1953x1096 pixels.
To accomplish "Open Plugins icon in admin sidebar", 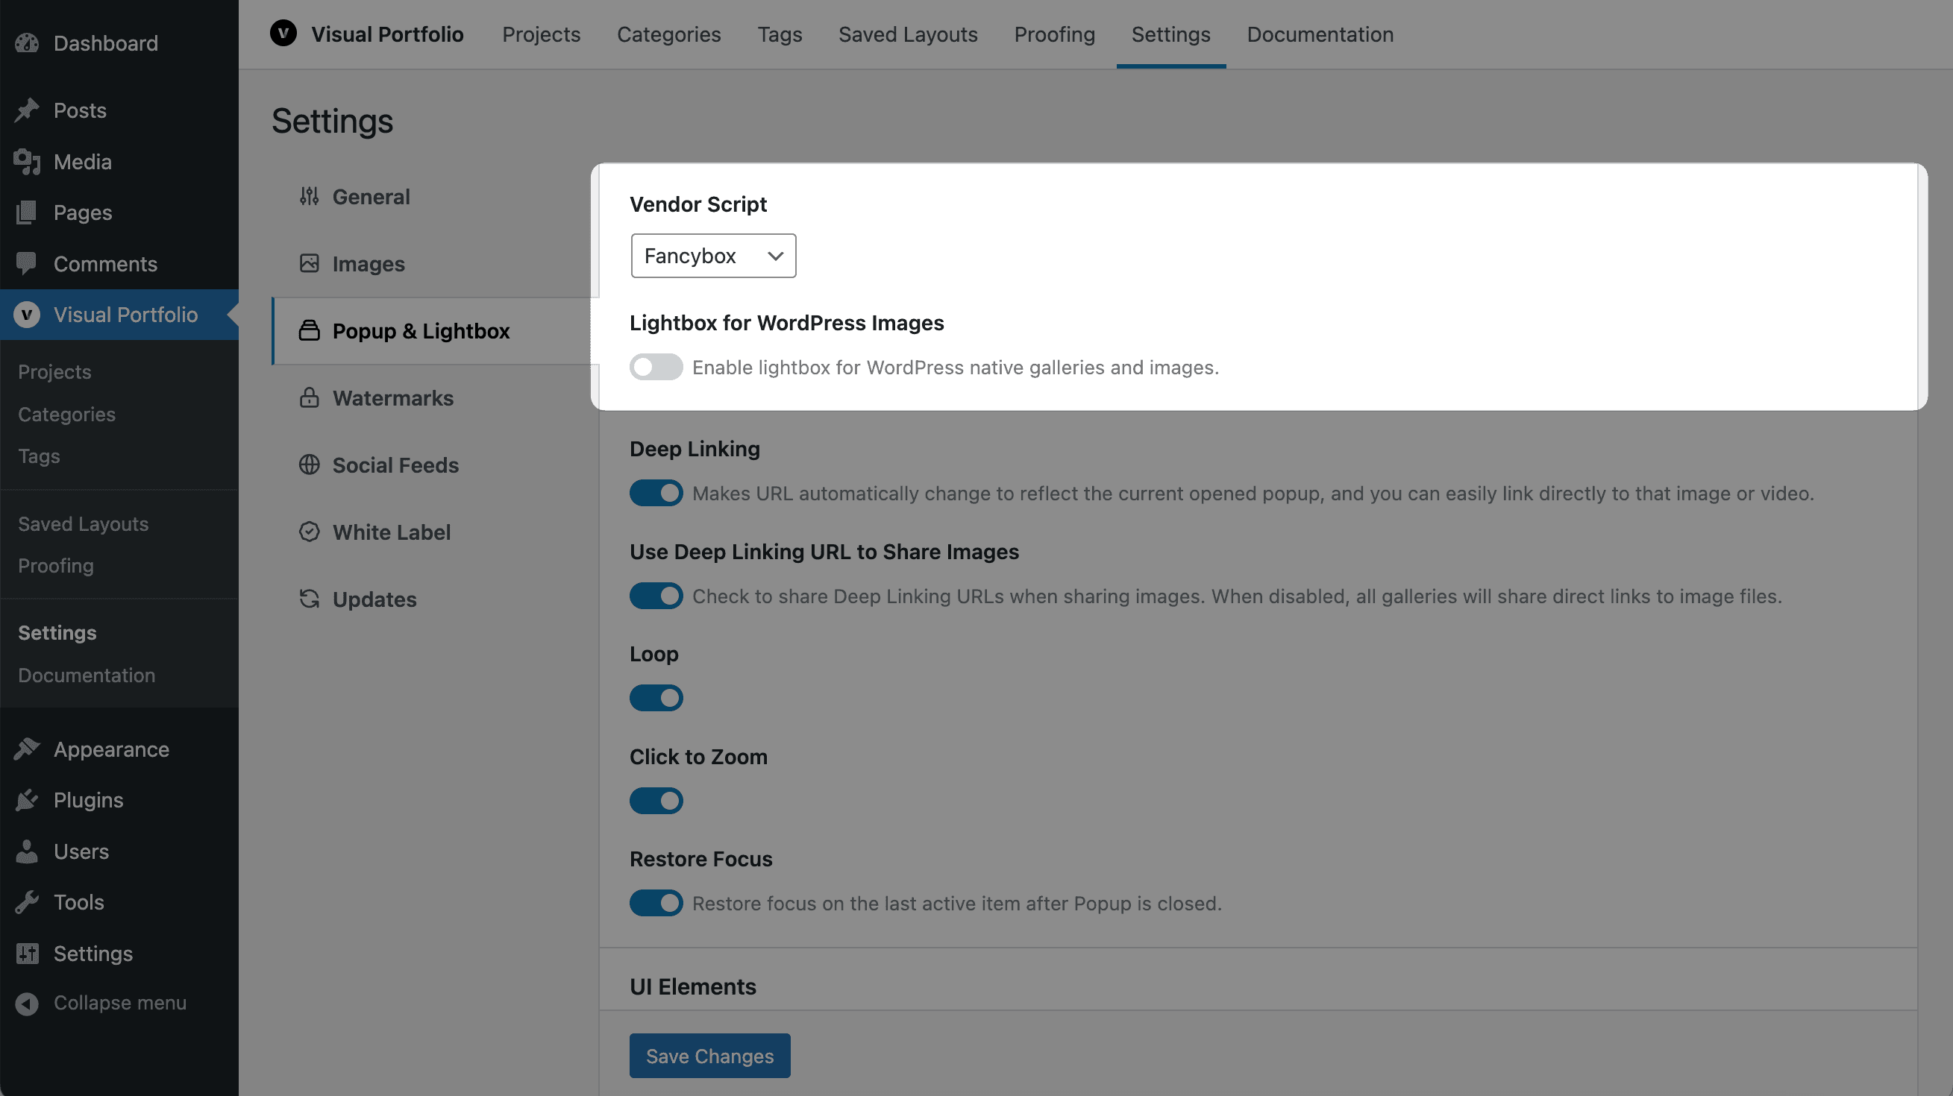I will pyautogui.click(x=27, y=800).
